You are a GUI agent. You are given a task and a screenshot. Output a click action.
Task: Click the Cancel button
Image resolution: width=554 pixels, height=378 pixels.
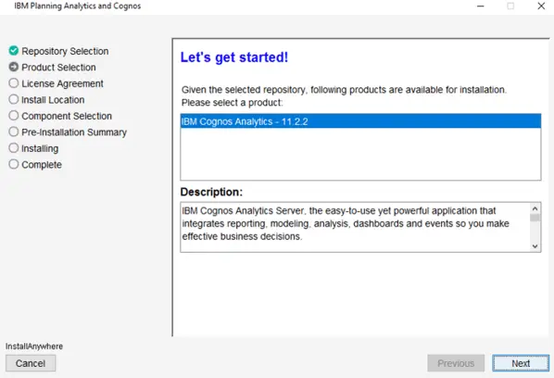click(31, 363)
